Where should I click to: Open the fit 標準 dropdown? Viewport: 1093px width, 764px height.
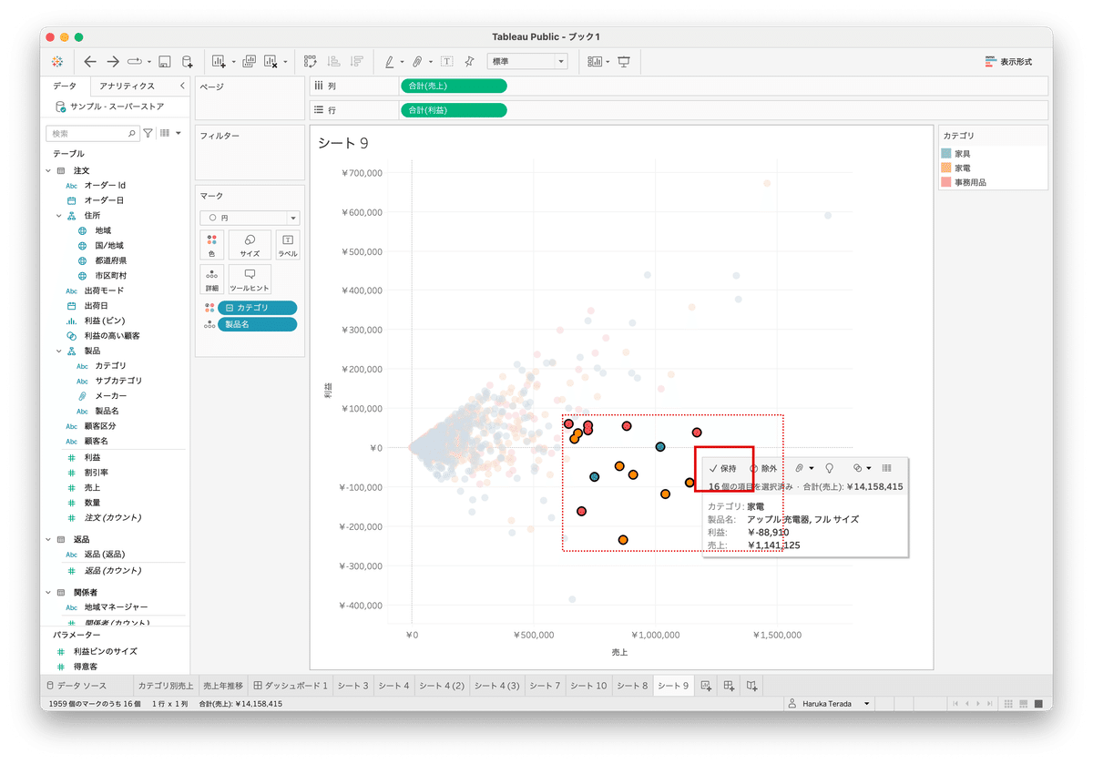527,61
